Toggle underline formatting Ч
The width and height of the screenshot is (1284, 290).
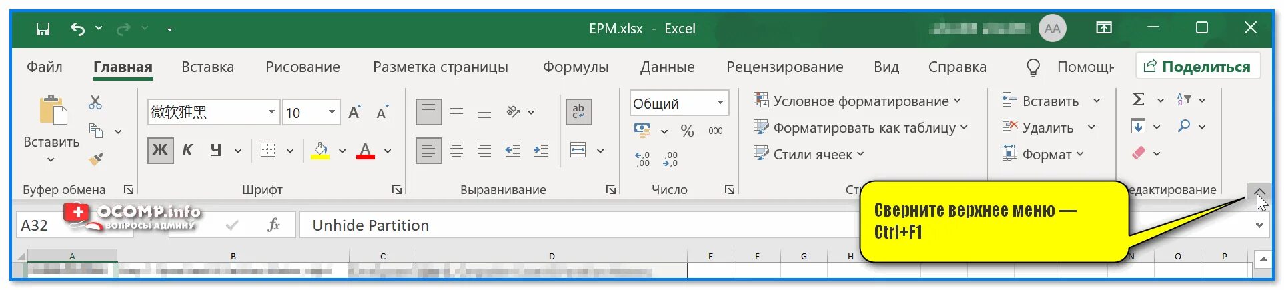point(215,150)
